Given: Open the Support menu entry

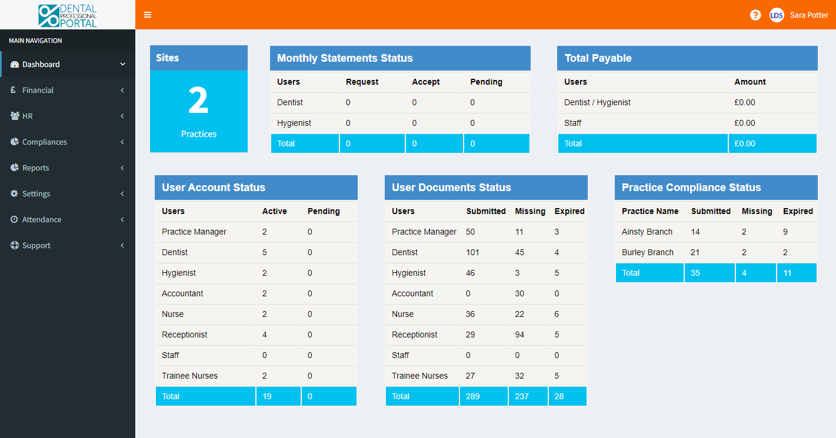Looking at the screenshot, I should [x=37, y=245].
